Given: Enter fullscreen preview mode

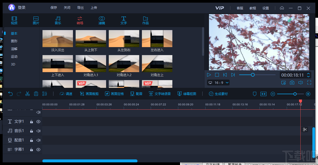Looking at the screenshot, I should tap(309, 82).
